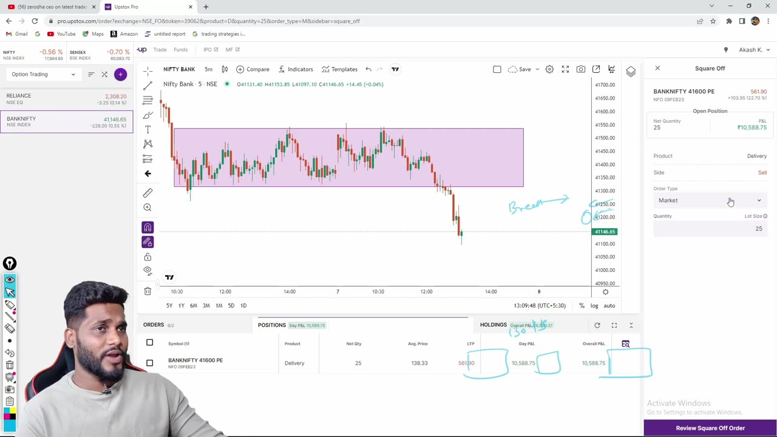Toggle log scale on chart
777x437 pixels.
coord(594,305)
